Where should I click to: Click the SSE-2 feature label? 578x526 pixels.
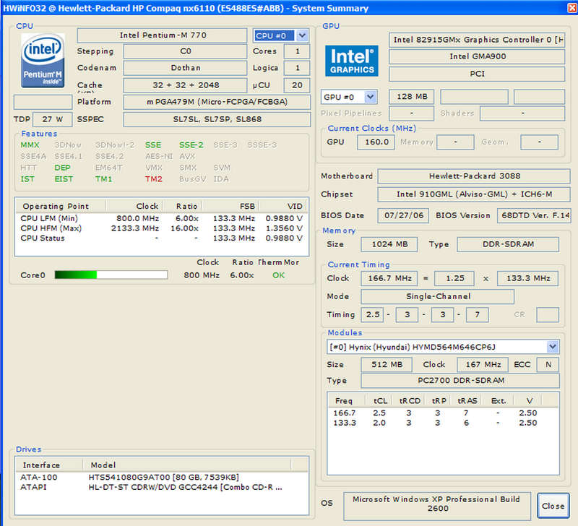coord(191,145)
